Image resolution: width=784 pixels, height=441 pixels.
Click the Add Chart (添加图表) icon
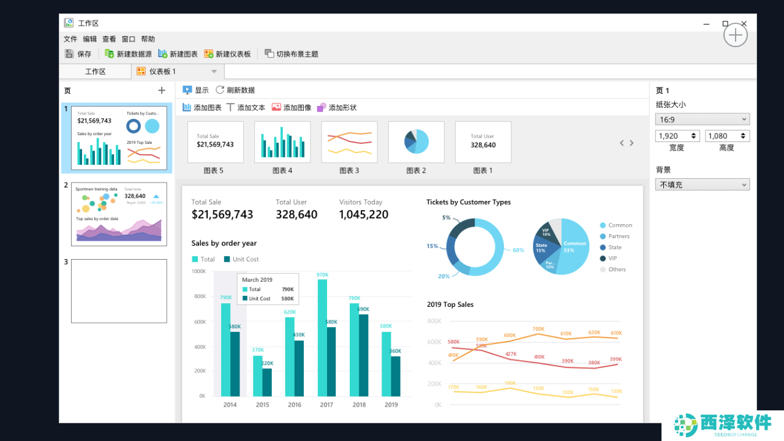point(187,107)
